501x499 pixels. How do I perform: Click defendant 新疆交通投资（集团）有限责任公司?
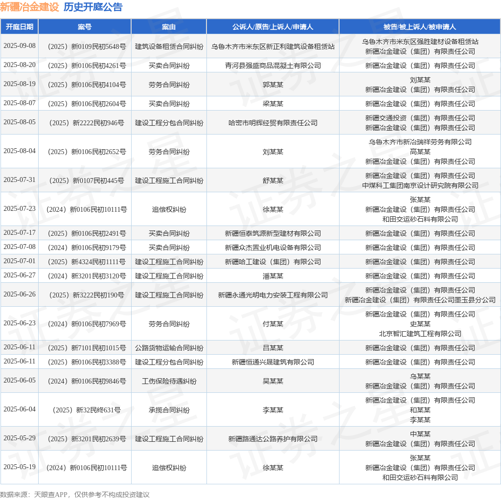[420, 118]
